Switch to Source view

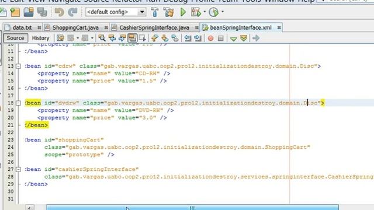coord(15,38)
